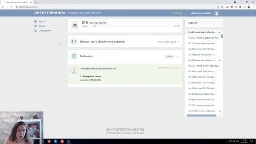Open lesson 4.1 Методика работы
The height and width of the screenshot is (144, 256).
[202, 71]
